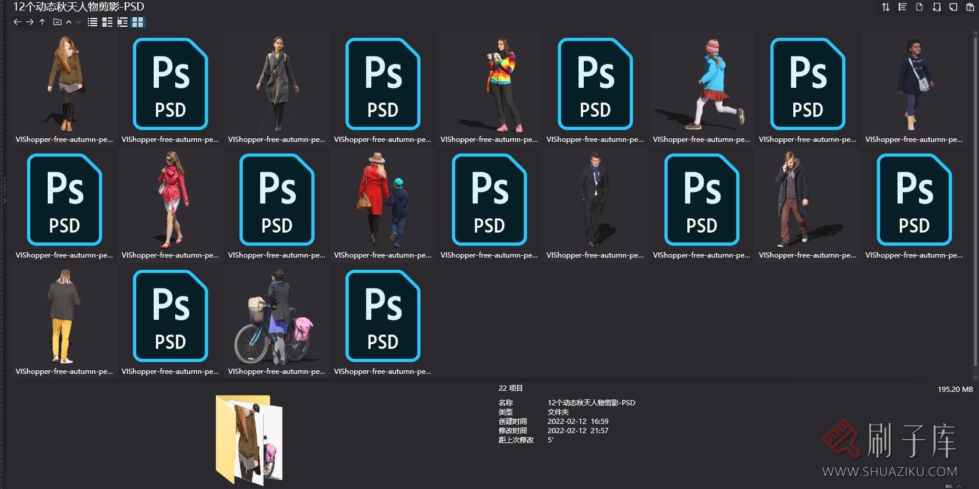Click the 距上次修改 label

pos(516,440)
